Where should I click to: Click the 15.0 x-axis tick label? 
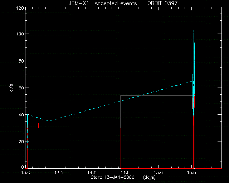point(158,173)
